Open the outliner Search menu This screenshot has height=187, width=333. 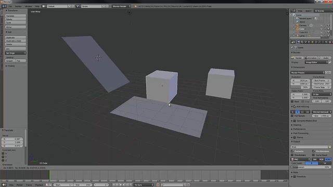[309, 11]
